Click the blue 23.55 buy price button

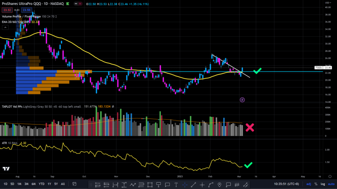click(x=27, y=10)
